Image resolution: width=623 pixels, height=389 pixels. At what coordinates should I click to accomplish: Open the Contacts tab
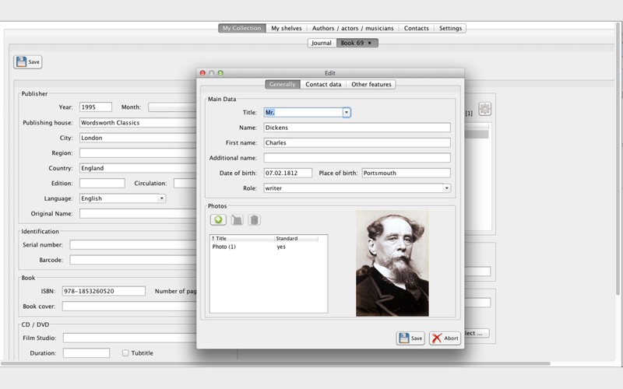tap(417, 28)
